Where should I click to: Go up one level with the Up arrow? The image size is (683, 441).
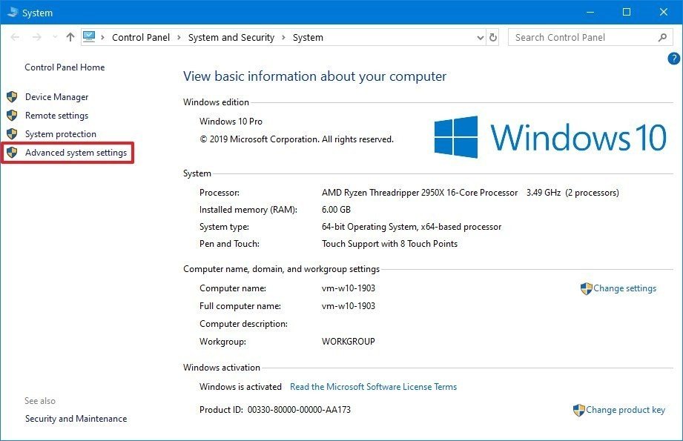coord(70,37)
